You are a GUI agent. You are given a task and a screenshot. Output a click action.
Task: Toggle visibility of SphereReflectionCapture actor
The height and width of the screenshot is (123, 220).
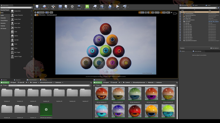180,41
